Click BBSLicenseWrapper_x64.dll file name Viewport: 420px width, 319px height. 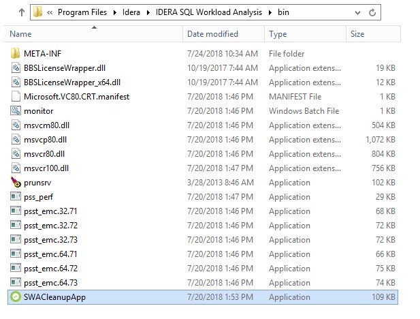pyautogui.click(x=72, y=82)
